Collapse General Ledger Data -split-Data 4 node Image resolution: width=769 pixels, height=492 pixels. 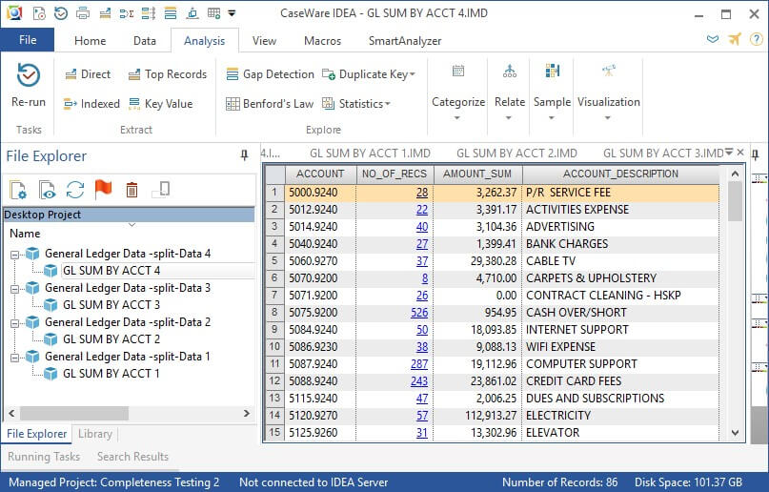pyautogui.click(x=14, y=255)
